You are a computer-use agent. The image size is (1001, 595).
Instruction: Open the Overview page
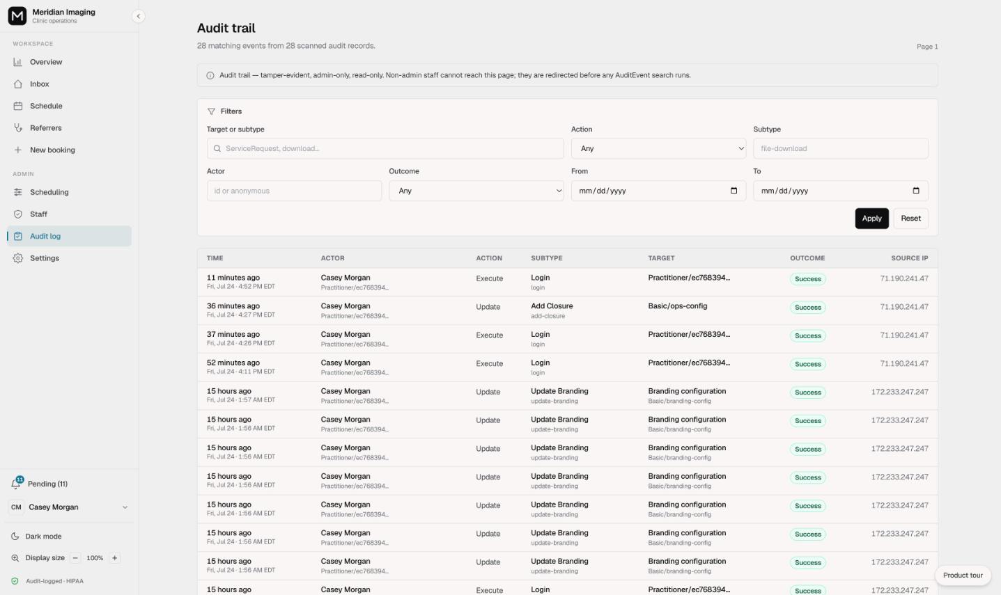pos(69,62)
